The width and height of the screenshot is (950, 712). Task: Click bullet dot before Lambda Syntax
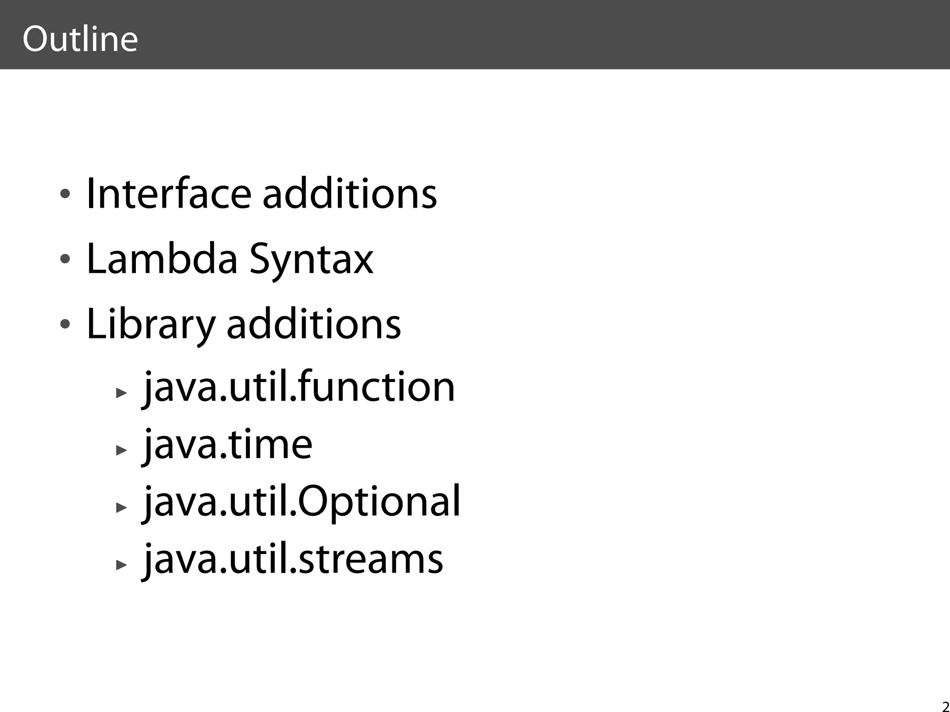click(x=65, y=259)
